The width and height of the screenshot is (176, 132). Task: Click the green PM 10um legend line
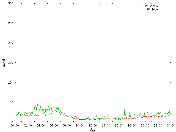[164, 9]
